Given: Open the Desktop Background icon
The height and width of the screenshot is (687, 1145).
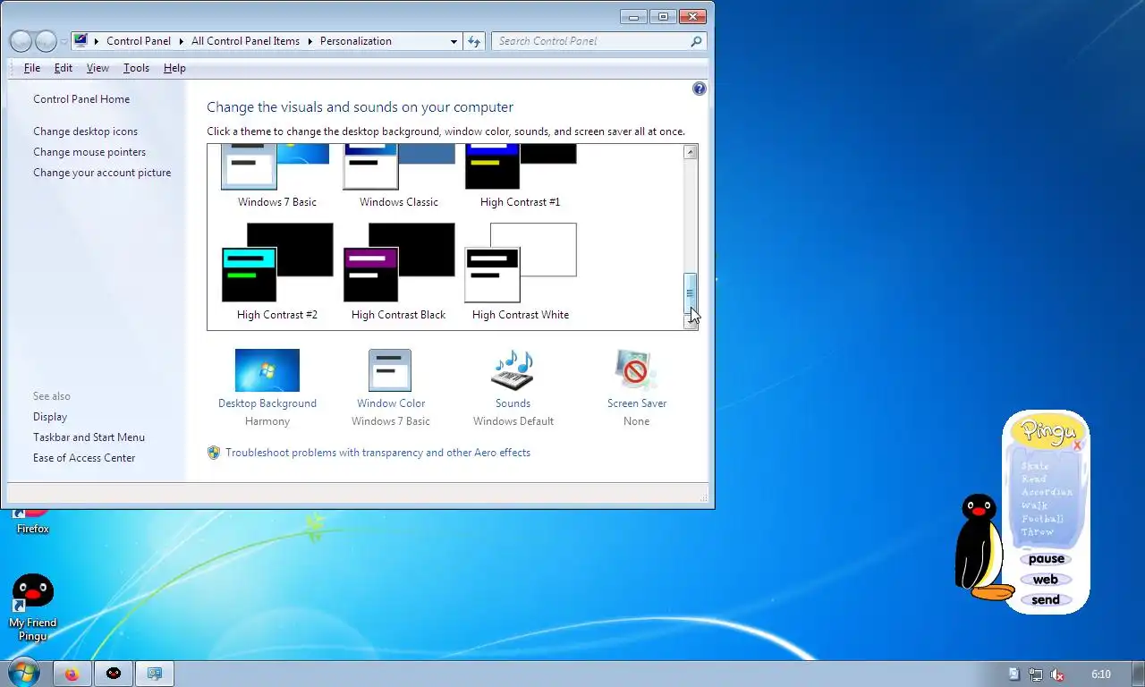Looking at the screenshot, I should point(267,370).
